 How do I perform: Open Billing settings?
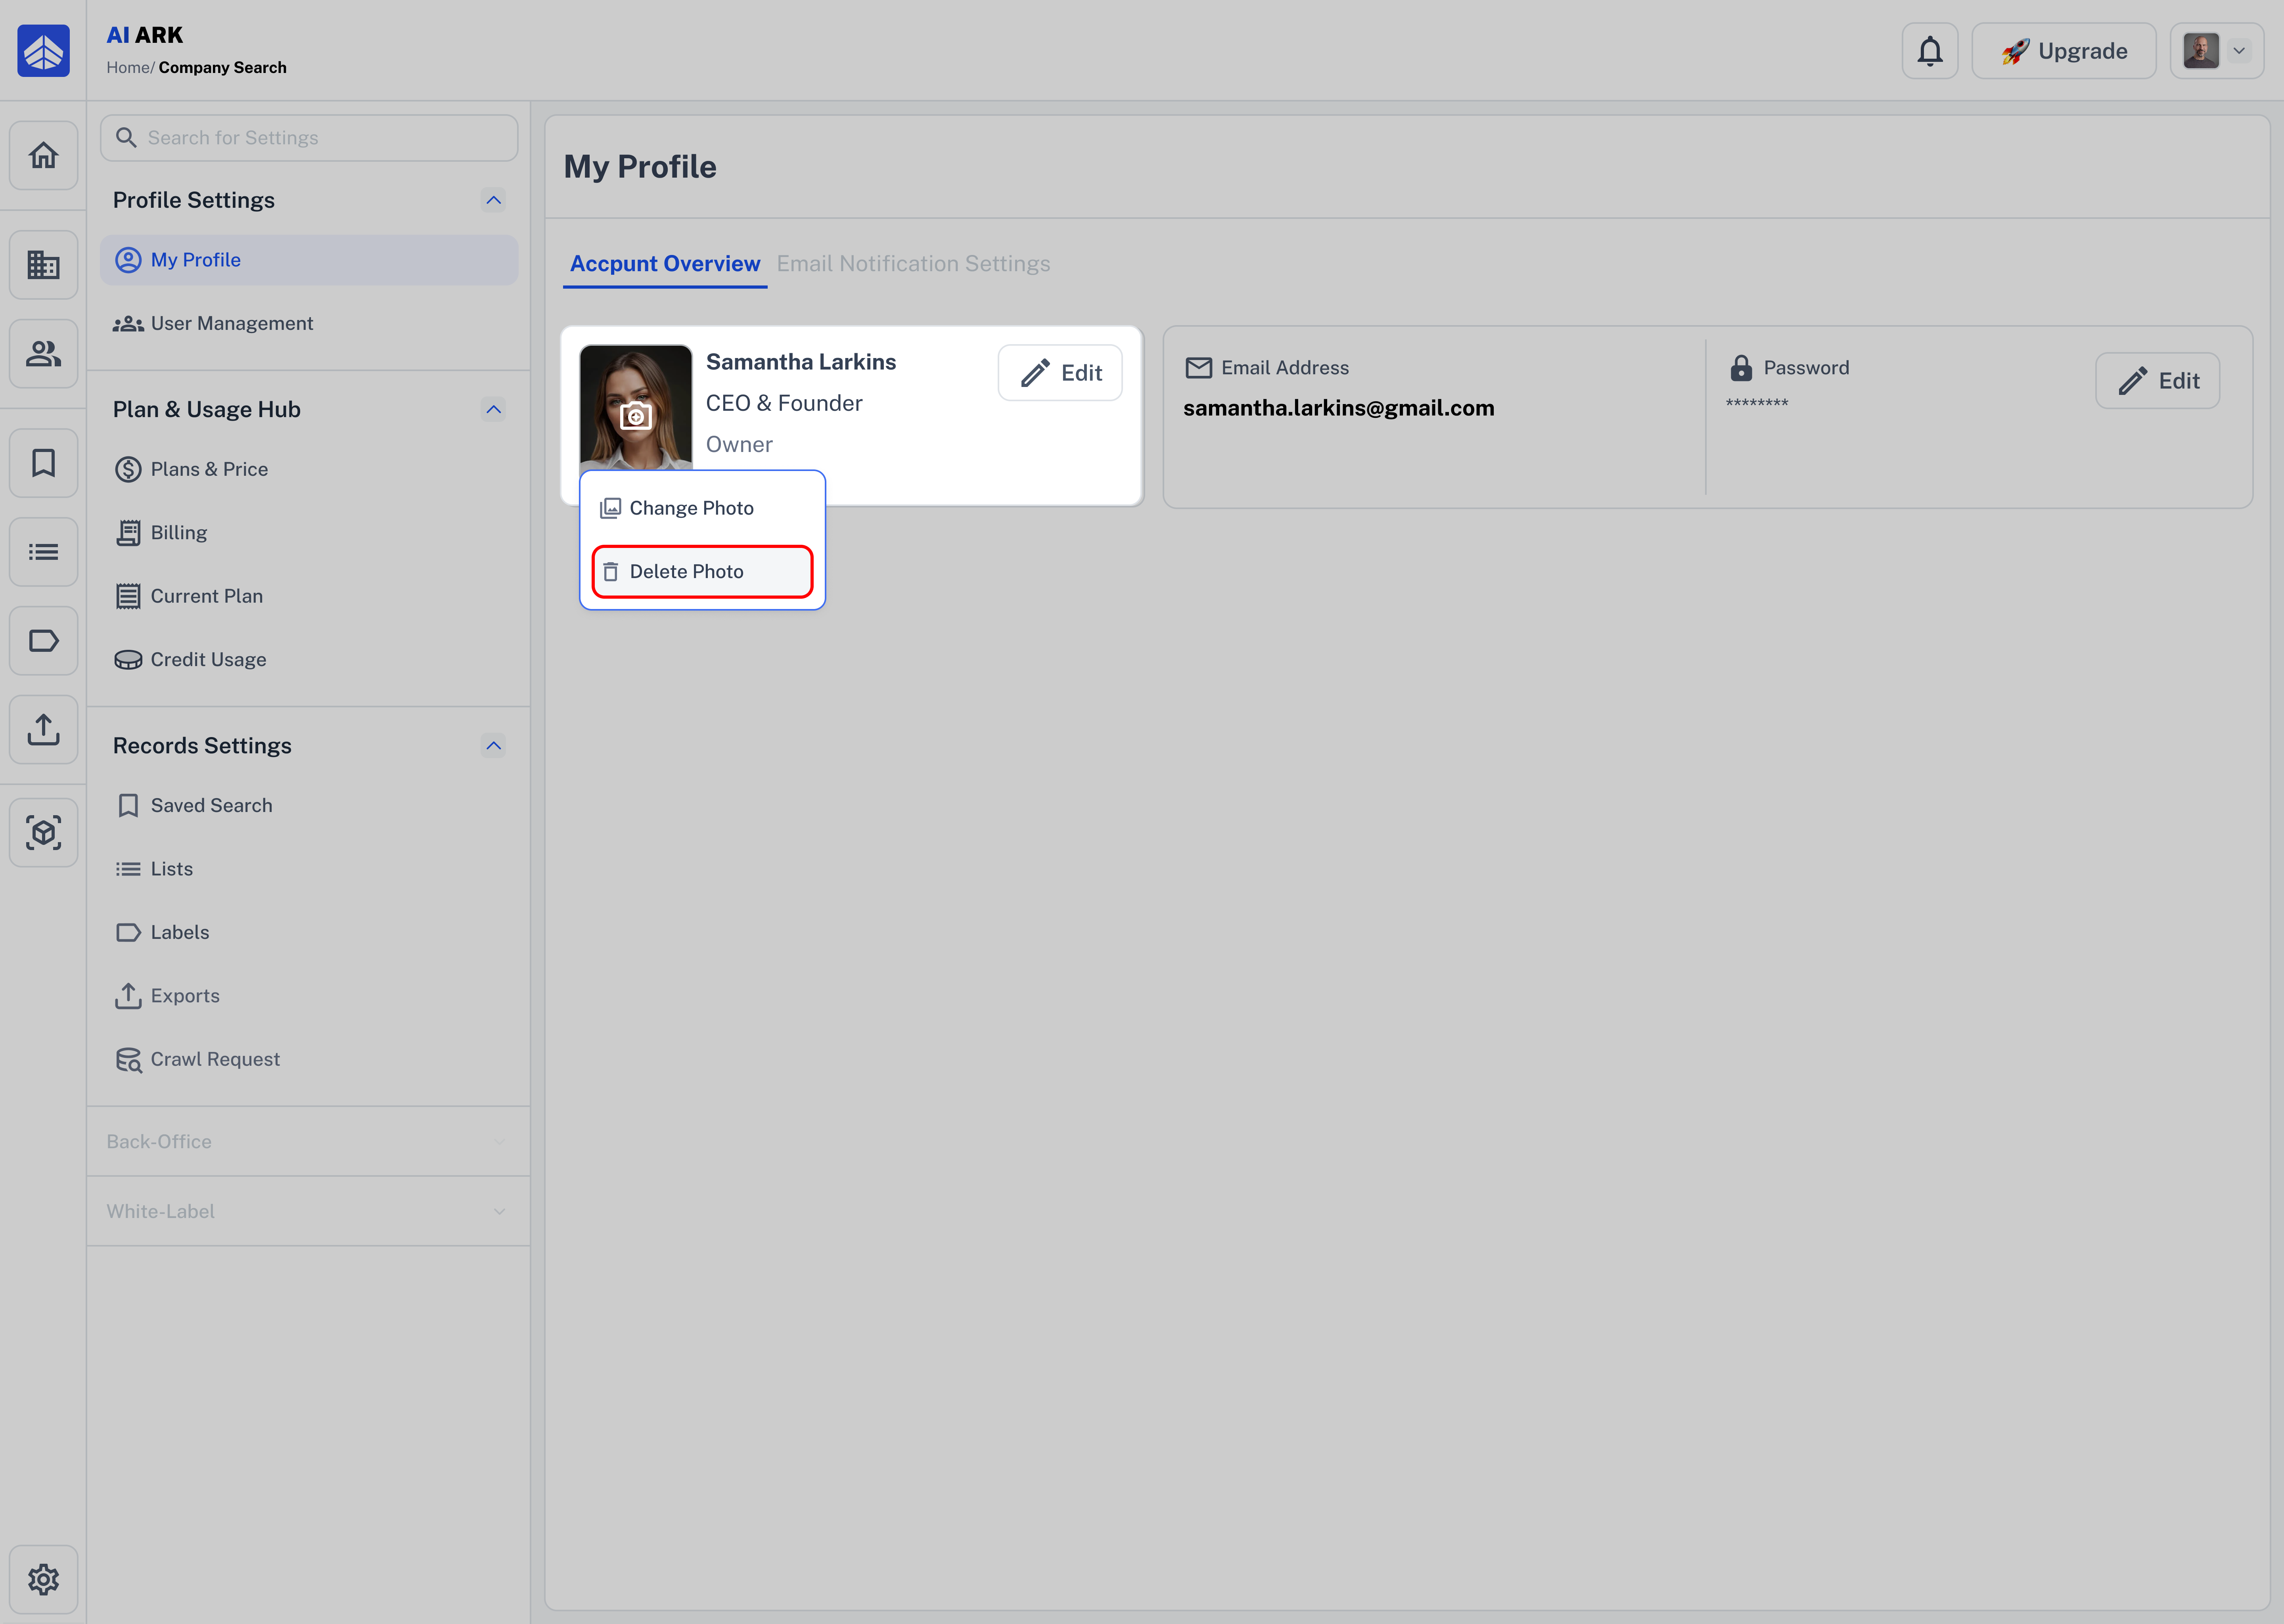pyautogui.click(x=309, y=532)
